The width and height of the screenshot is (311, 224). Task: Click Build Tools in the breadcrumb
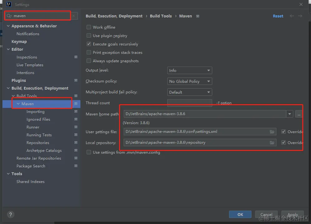pos(161,16)
